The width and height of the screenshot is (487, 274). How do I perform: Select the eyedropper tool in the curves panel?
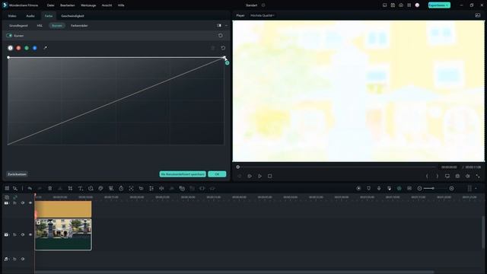coord(45,48)
